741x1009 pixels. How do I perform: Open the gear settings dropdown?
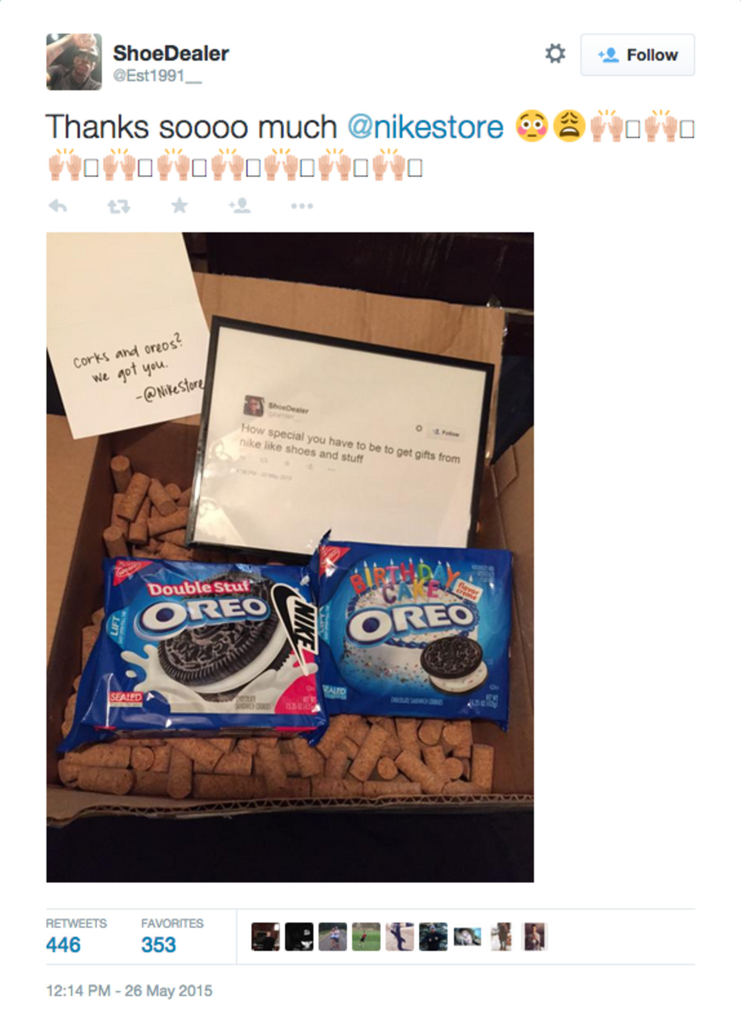555,54
